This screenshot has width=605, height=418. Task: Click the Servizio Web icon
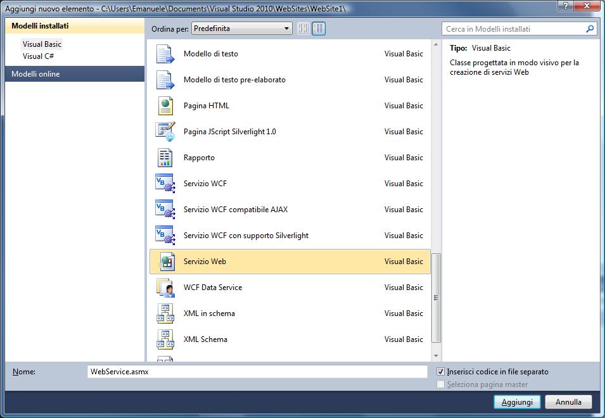167,262
